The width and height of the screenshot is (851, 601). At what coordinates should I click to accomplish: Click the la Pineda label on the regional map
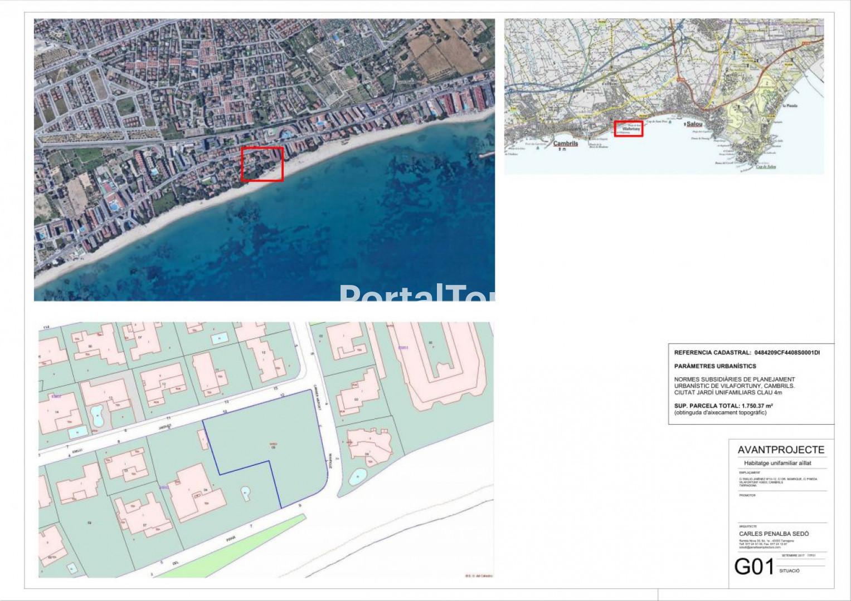click(x=790, y=106)
